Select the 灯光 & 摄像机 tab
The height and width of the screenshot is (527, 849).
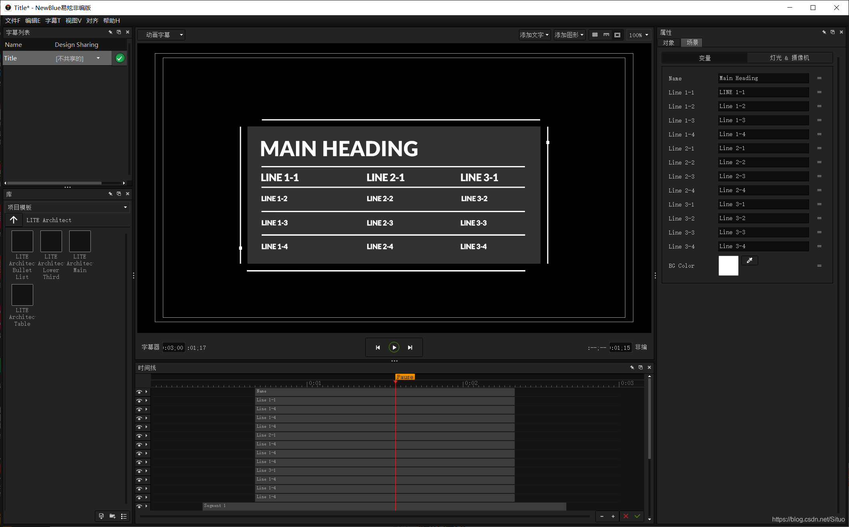[789, 58]
